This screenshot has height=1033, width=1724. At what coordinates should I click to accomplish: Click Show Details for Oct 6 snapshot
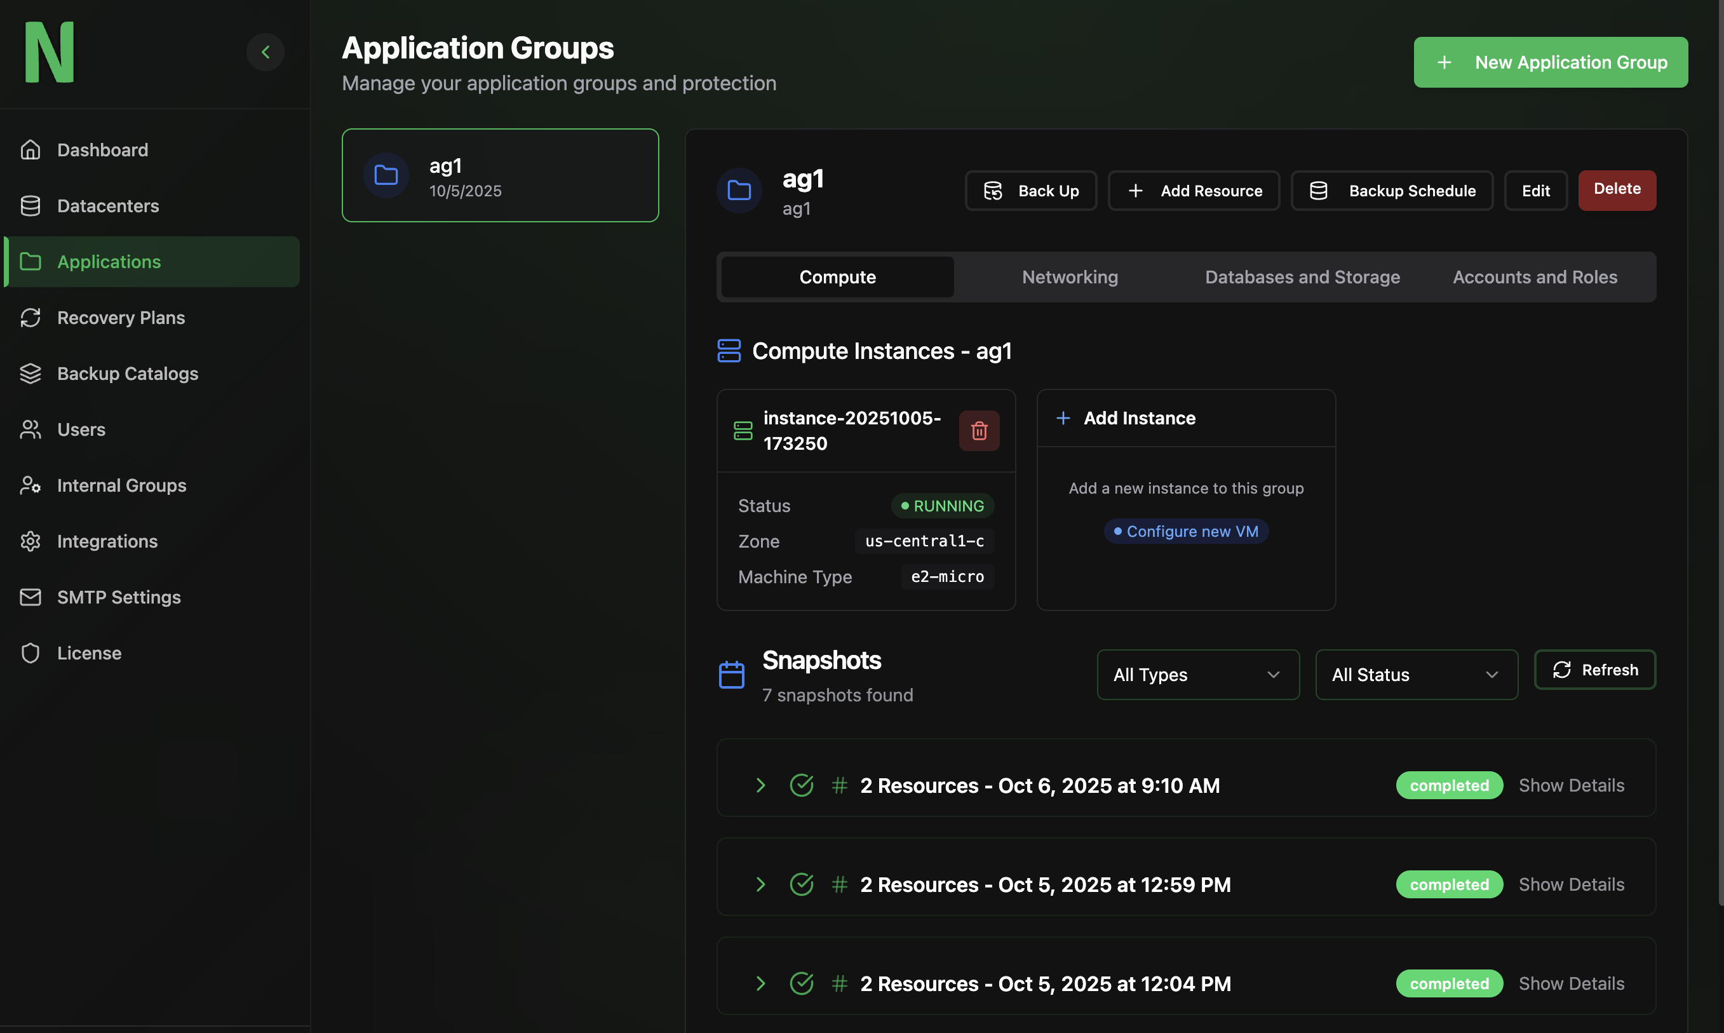click(x=1571, y=785)
